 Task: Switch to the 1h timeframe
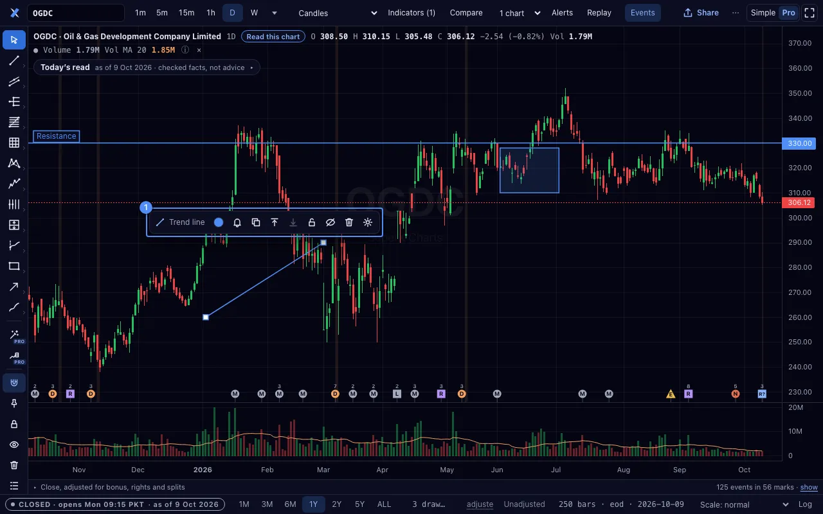211,13
